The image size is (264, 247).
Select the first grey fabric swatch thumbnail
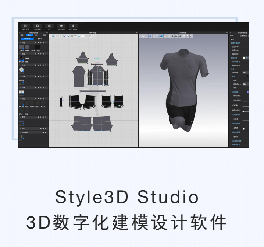coord(22,47)
